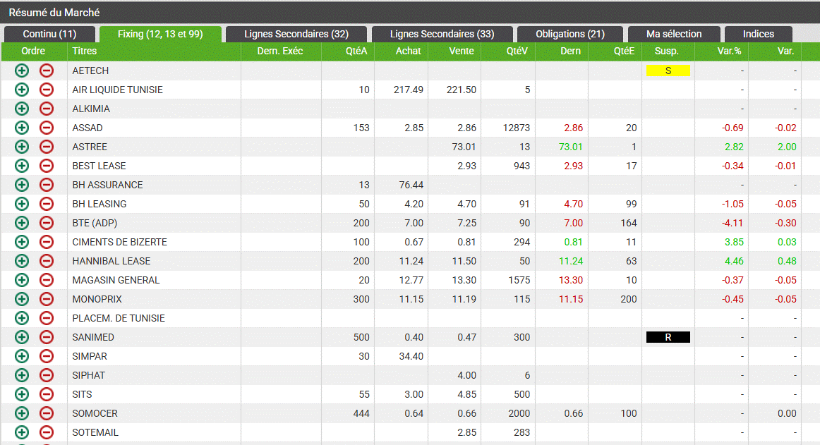Click the red minus icon for BH LEASING
The width and height of the screenshot is (820, 445).
tap(47, 204)
